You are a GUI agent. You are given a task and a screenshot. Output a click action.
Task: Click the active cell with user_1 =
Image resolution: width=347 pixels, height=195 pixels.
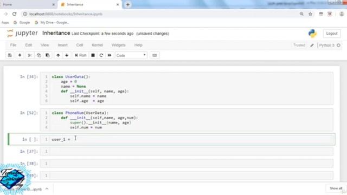coord(187,139)
